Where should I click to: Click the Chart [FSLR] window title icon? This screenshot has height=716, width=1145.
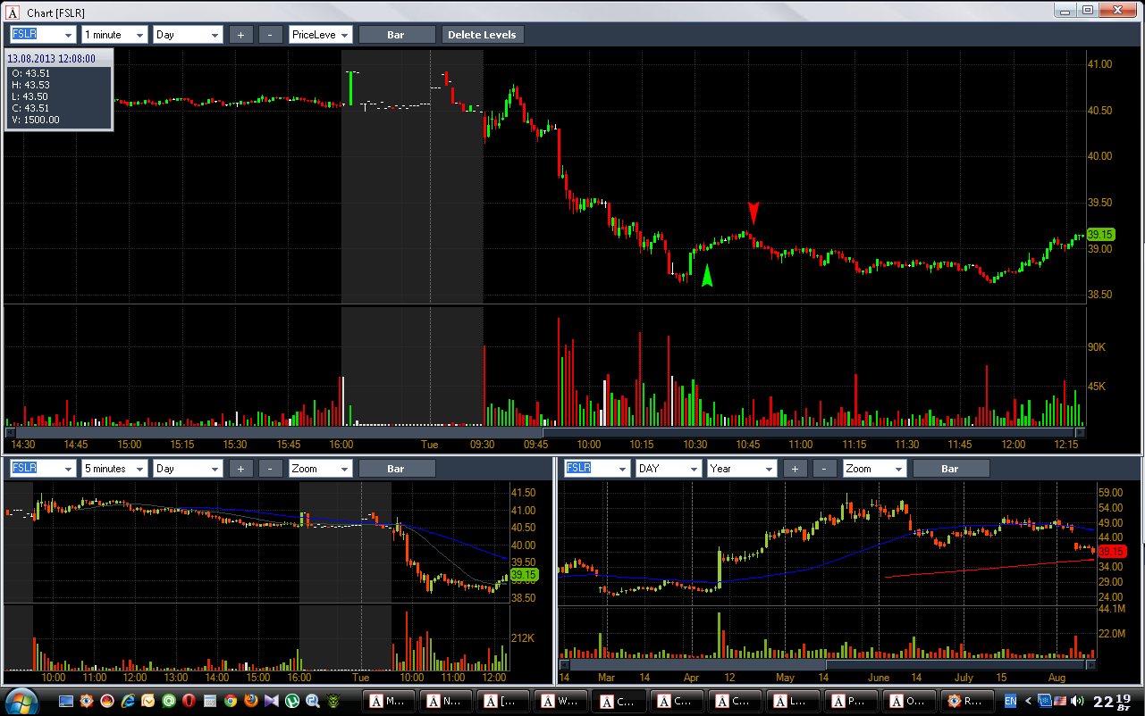(x=12, y=12)
